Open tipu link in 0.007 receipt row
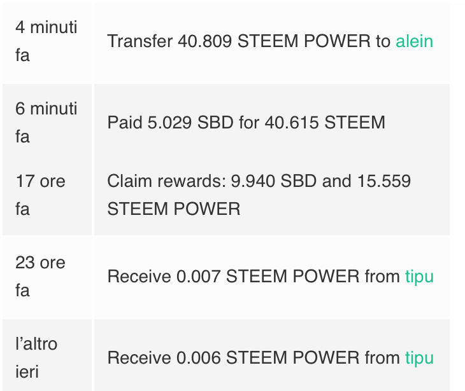Image resolution: width=465 pixels, height=391 pixels. tap(419, 277)
